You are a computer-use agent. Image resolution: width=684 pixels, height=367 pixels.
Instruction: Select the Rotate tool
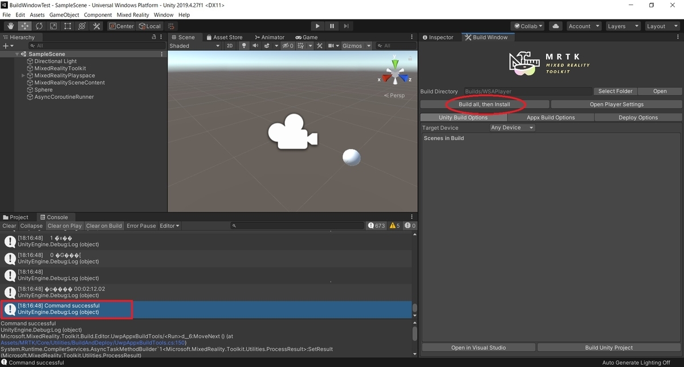(x=39, y=26)
